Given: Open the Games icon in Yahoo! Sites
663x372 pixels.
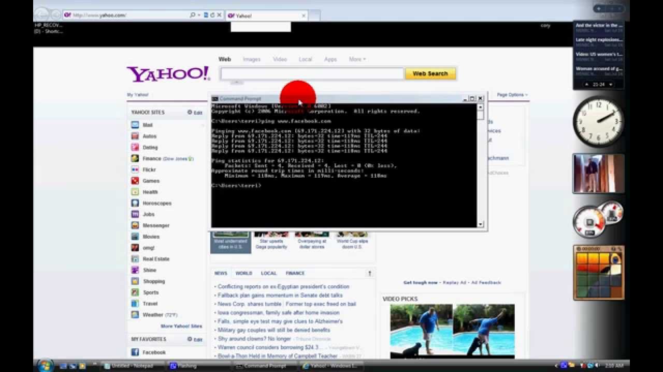Looking at the screenshot, I should pyautogui.click(x=135, y=181).
